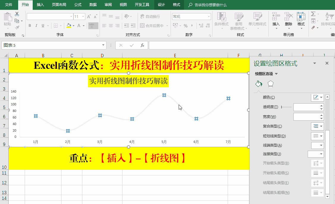Click the font color A icon
Image resolution: width=335 pixels, height=204 pixels.
(x=79, y=26)
